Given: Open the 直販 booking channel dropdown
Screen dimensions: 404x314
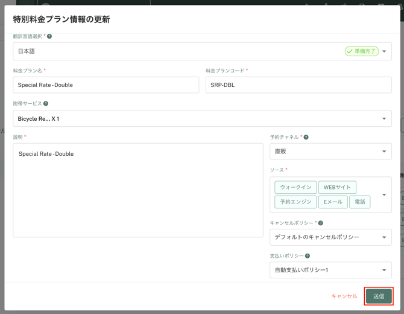Looking at the screenshot, I should (384, 152).
